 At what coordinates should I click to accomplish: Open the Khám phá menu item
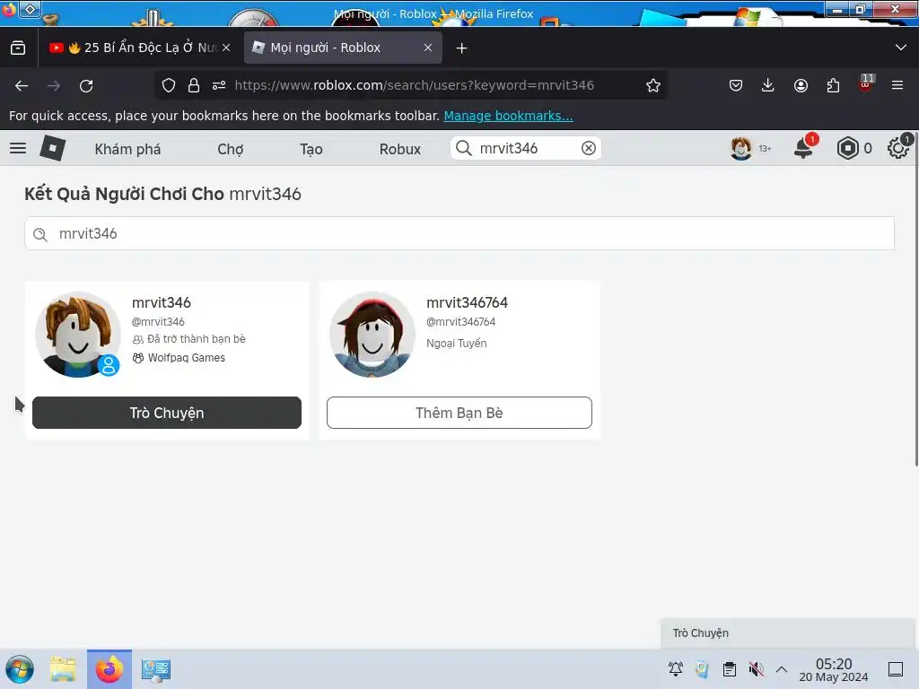click(127, 150)
